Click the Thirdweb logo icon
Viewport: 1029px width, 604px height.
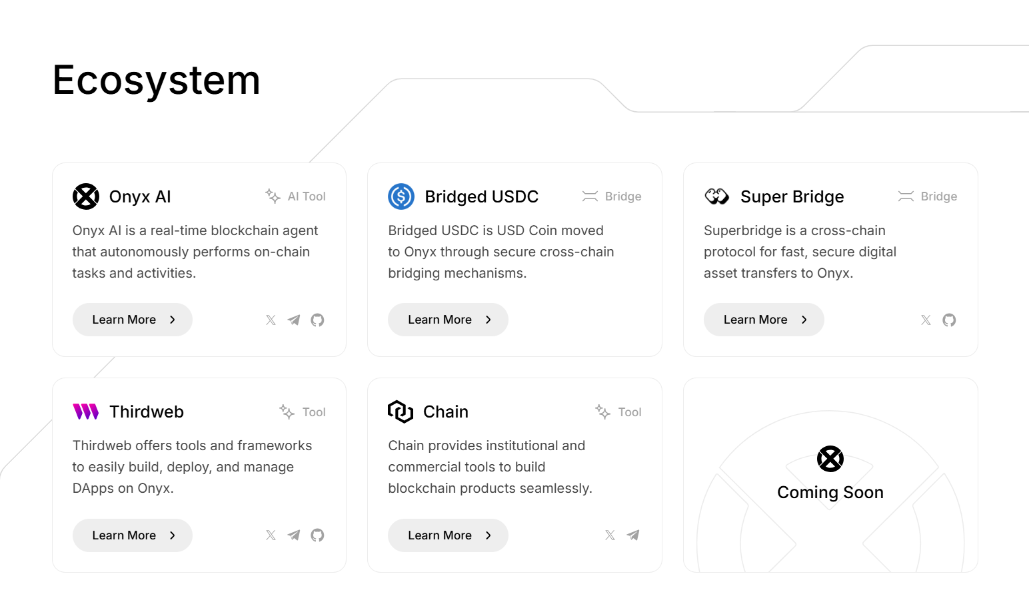point(85,412)
